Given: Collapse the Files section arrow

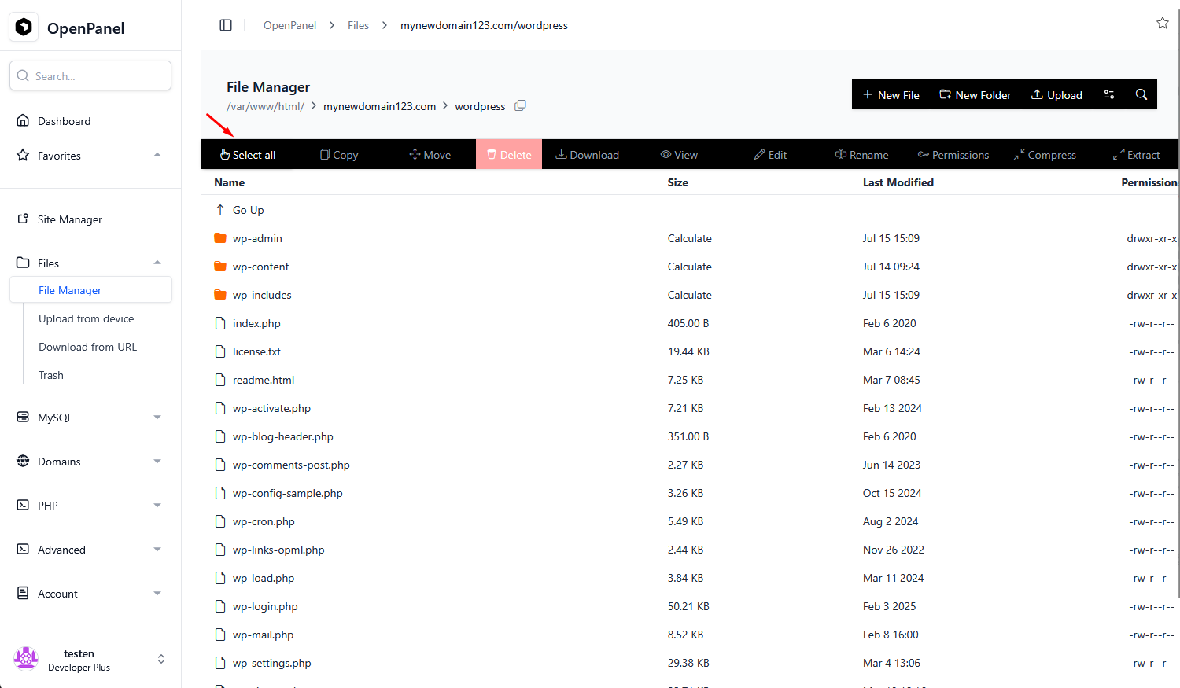Looking at the screenshot, I should pyautogui.click(x=157, y=263).
